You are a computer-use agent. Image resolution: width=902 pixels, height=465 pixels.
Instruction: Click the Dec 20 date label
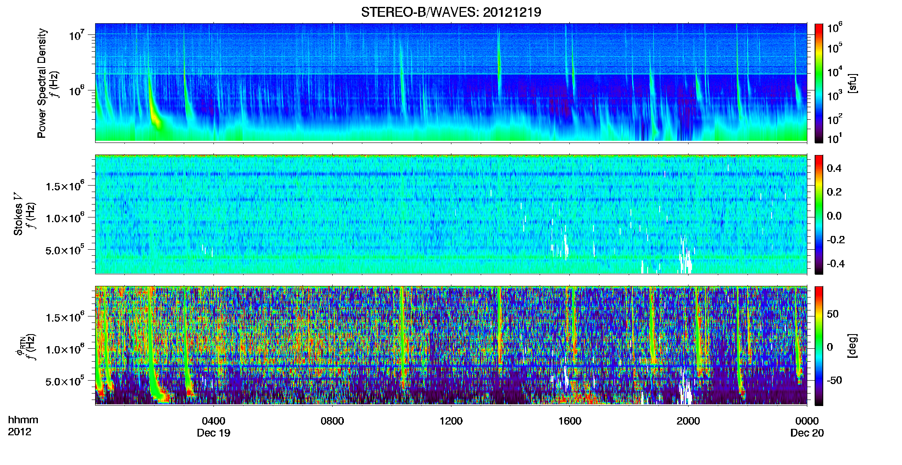point(807,433)
